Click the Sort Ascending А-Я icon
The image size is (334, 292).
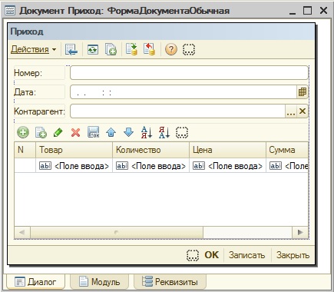point(147,132)
